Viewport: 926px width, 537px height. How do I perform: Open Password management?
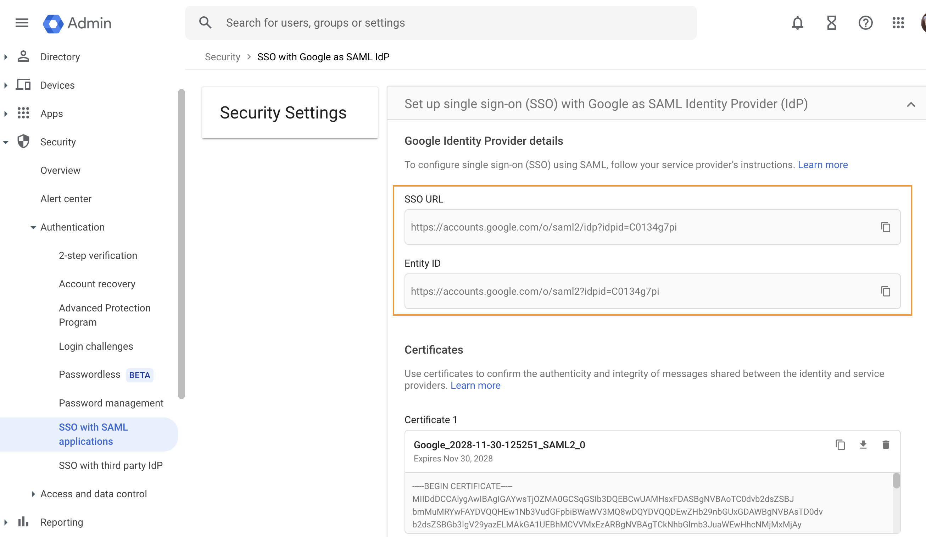[x=111, y=403]
